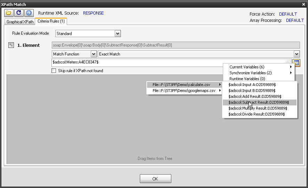Screen dimensions: 308x188
Task: Choose $adscol:Multiply Result variable
Action: pyautogui.click(x=260, y=108)
